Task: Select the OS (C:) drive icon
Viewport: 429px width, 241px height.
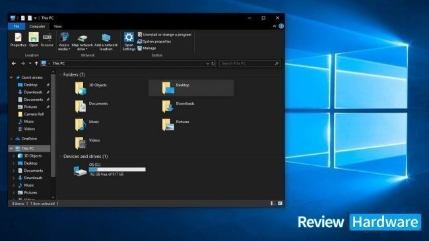Action: tap(80, 171)
